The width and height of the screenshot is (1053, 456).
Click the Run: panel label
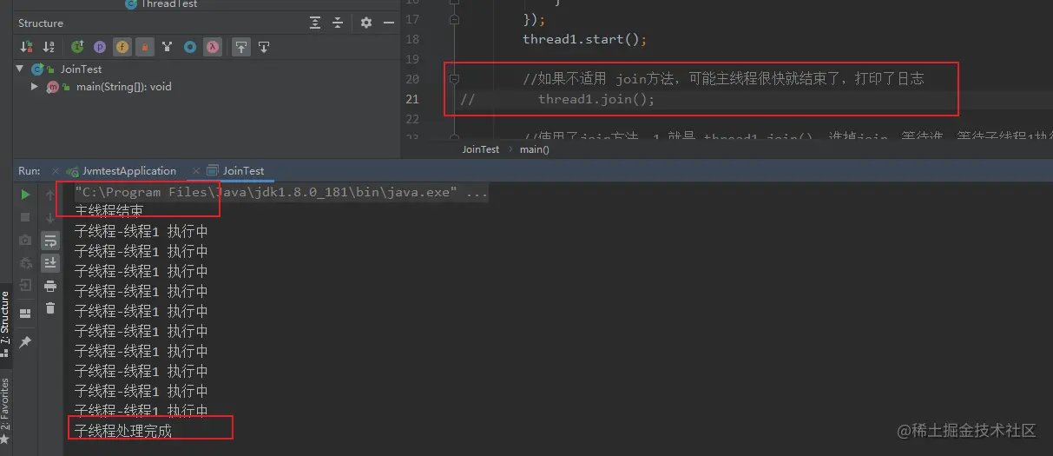point(30,171)
